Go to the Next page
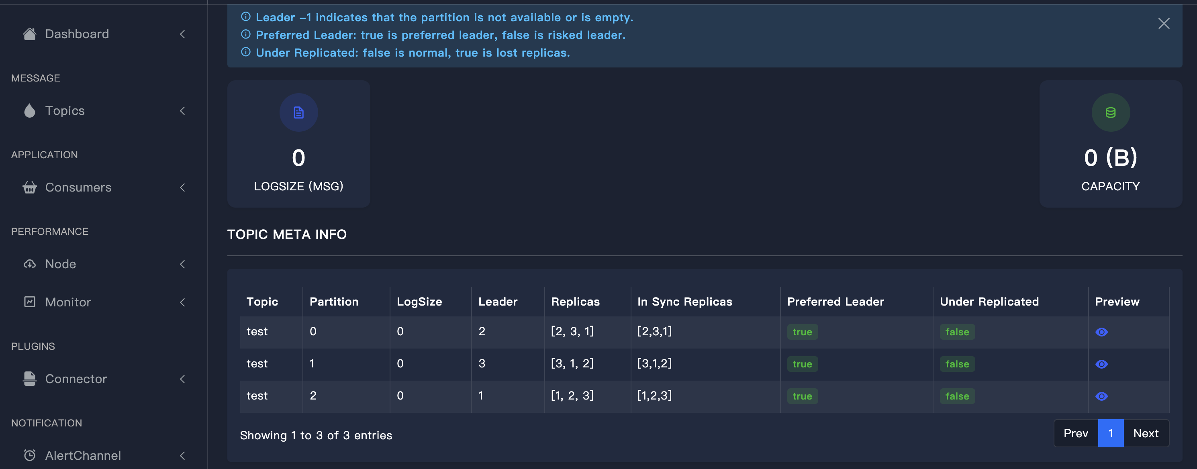Screen dimensions: 1197x469 click(1146, 433)
